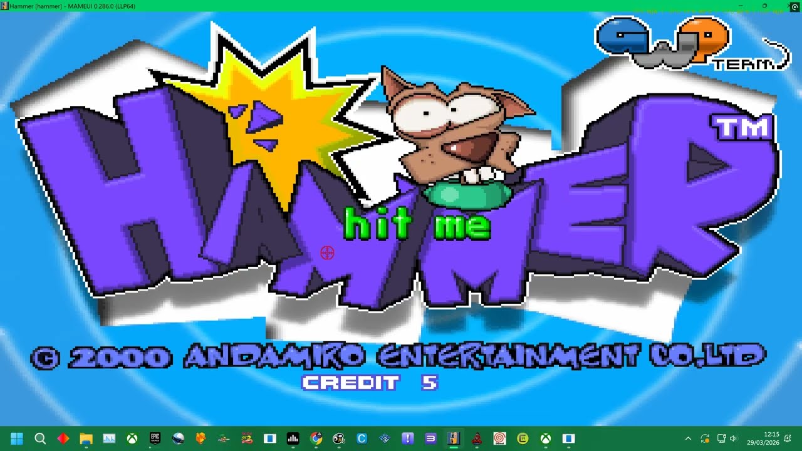This screenshot has height=451, width=802.
Task: Open the Xbox icon next to green circle app
Action: (546, 438)
